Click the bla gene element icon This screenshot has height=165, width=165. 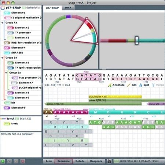coord(7,103)
